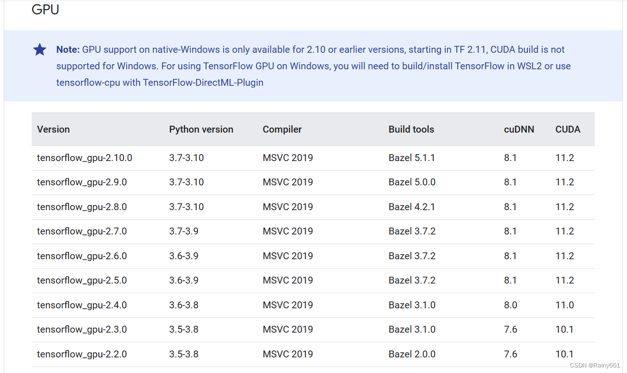
Task: Click Bazel 3.1.0 in the 2.4.0 row
Action: coord(412,305)
